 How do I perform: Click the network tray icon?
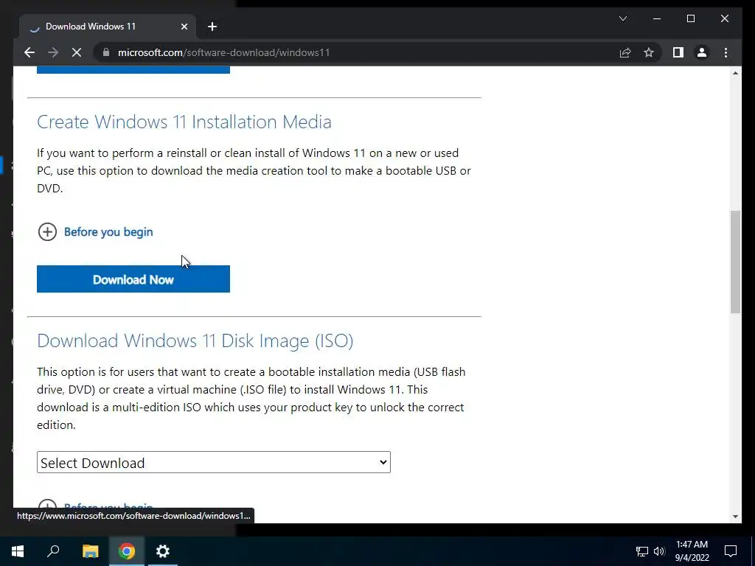click(x=642, y=551)
